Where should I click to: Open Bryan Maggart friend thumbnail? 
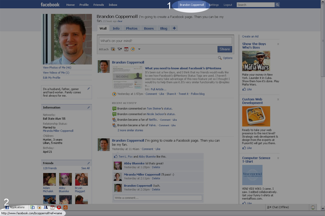82,179
